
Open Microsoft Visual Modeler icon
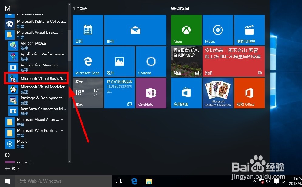pos(13,89)
